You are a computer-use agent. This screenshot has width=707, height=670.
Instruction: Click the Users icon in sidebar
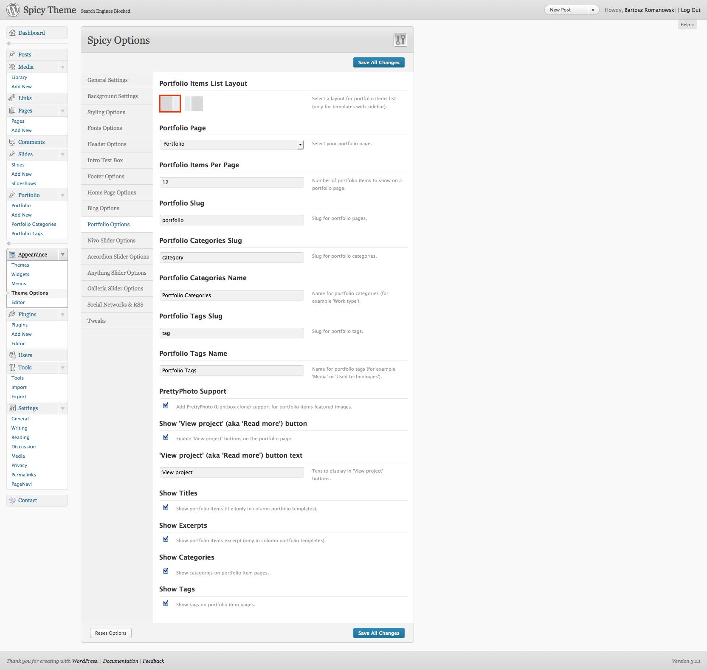point(12,355)
